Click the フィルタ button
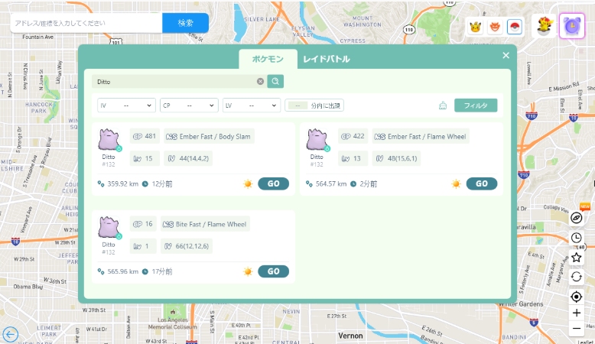 point(476,105)
